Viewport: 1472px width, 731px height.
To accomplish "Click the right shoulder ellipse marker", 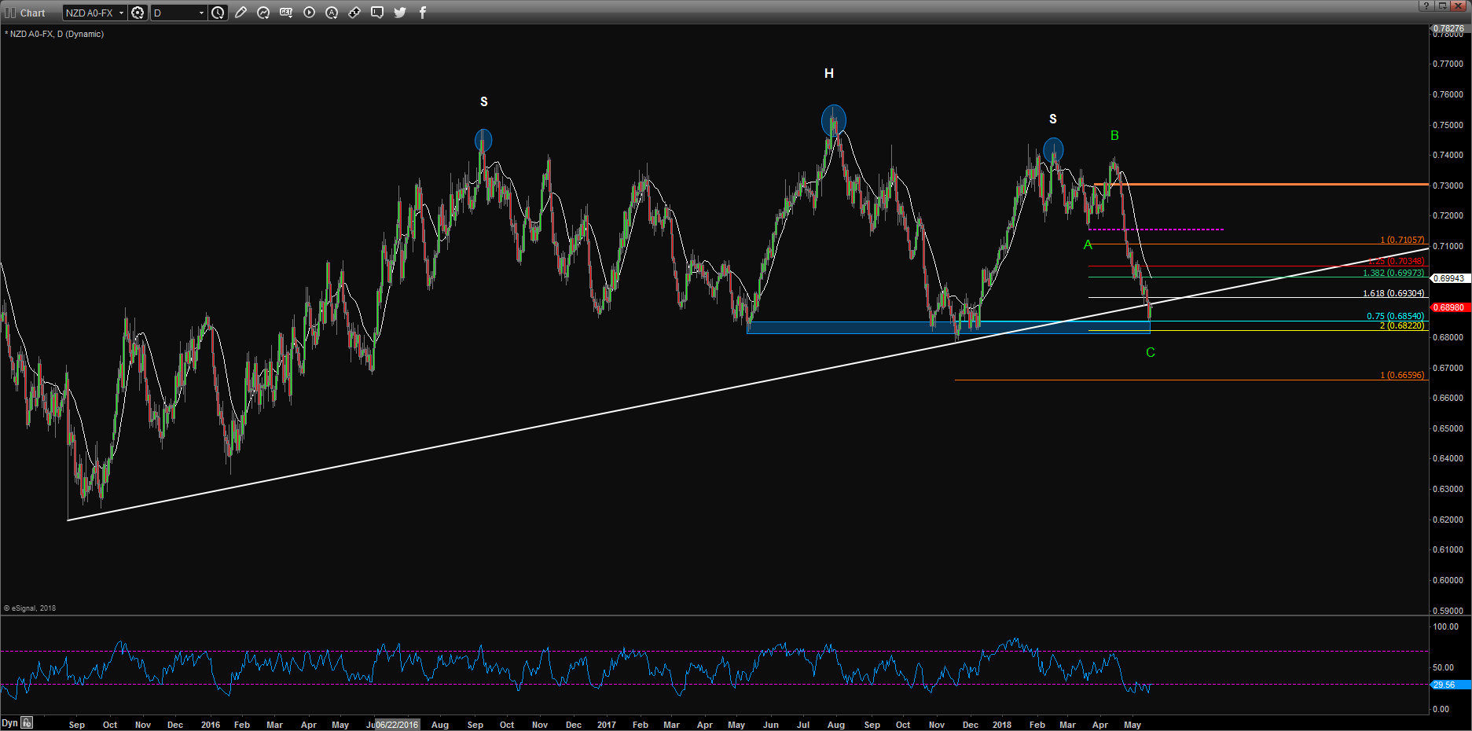I will [1053, 149].
